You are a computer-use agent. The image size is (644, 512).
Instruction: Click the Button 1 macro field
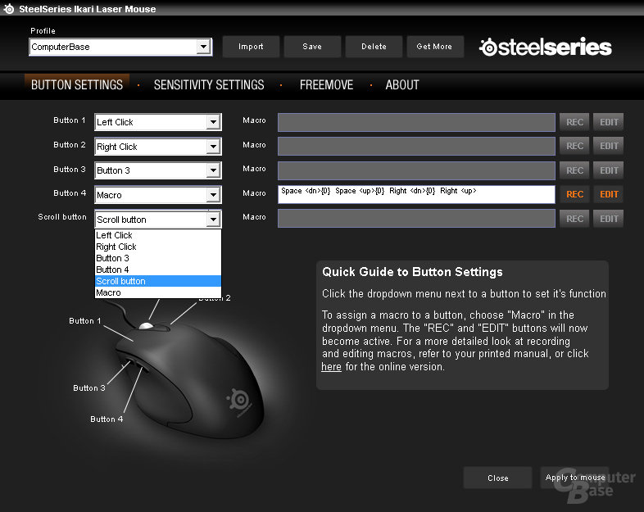[416, 122]
